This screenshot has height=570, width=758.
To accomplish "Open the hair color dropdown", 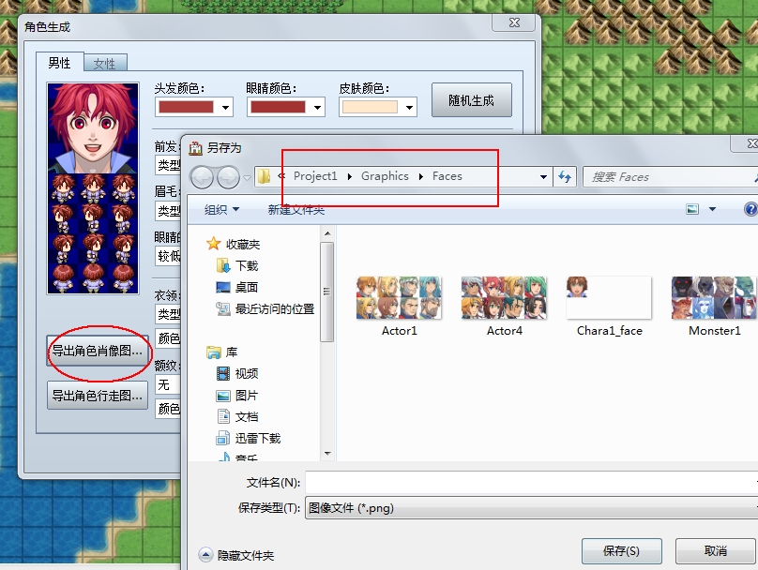I will point(225,107).
